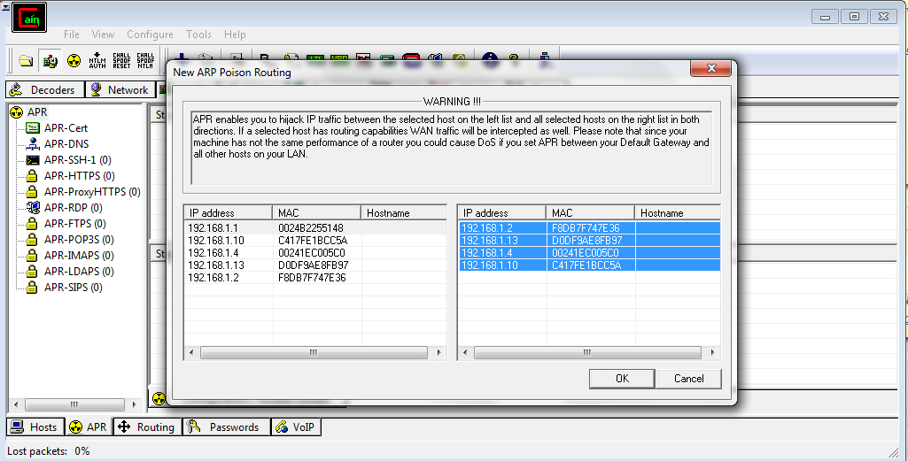Open the File menu
Screen dimensions: 908x461
pos(71,35)
